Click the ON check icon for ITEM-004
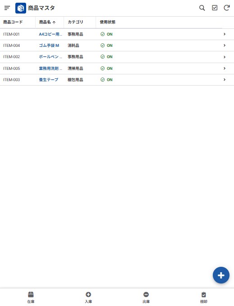234x306 pixels. tap(102, 46)
